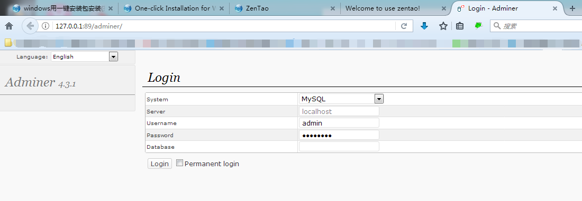Reload the page with the refresh icon

[x=404, y=26]
